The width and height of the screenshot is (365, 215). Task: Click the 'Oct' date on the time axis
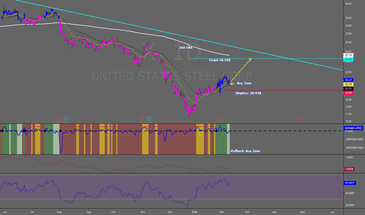[x=113, y=212]
